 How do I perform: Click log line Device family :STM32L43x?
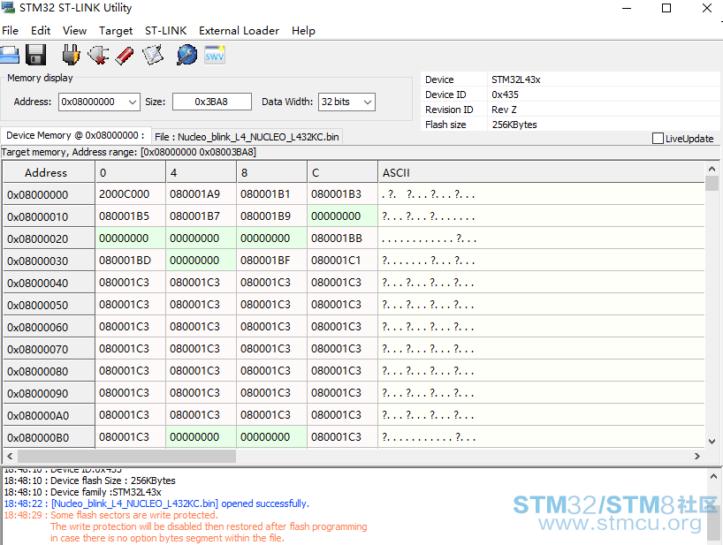pyautogui.click(x=83, y=492)
